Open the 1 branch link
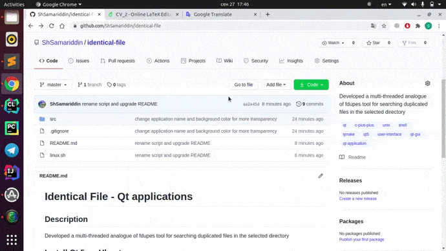 90,85
